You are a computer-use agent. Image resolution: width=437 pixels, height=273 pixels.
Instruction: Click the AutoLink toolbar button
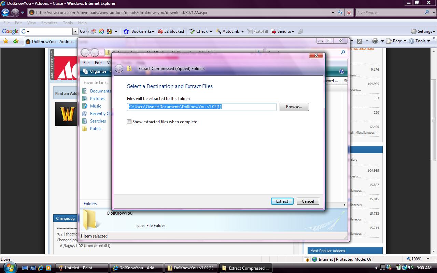point(227,31)
